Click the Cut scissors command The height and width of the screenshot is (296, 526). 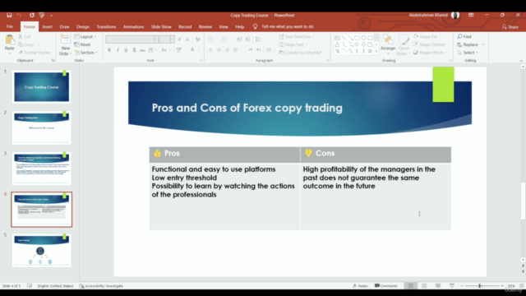pyautogui.click(x=25, y=36)
